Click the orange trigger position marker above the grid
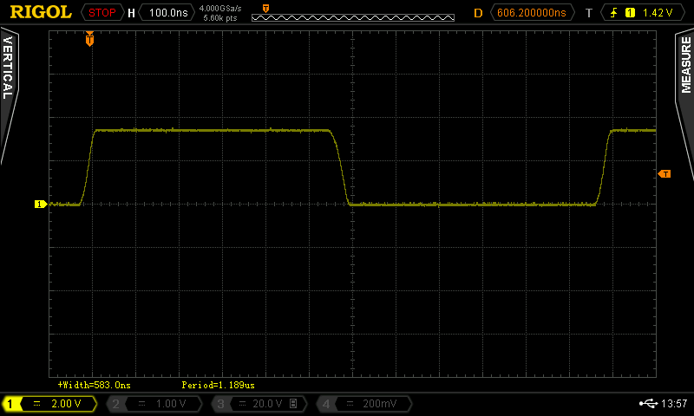The width and height of the screenshot is (694, 416). pos(89,39)
